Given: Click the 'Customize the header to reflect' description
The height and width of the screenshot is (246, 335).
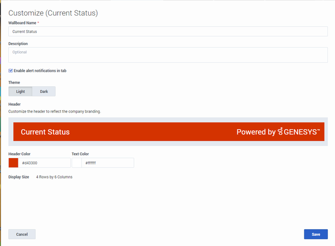Looking at the screenshot, I should tap(55, 111).
